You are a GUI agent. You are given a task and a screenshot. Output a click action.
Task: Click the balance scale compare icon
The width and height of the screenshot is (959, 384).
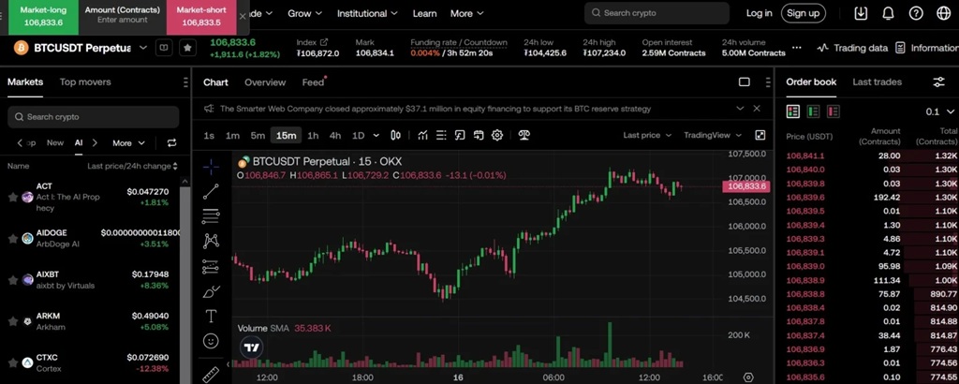524,135
